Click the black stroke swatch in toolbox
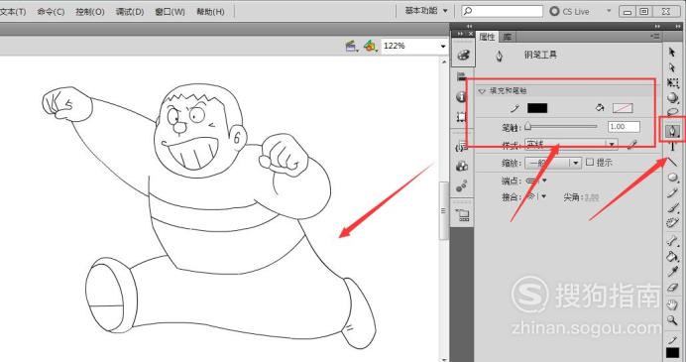The image size is (686, 362). (672, 353)
